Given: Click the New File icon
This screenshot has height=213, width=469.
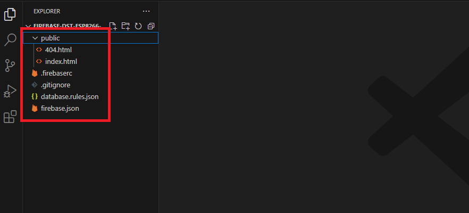Looking at the screenshot, I should pos(113,26).
